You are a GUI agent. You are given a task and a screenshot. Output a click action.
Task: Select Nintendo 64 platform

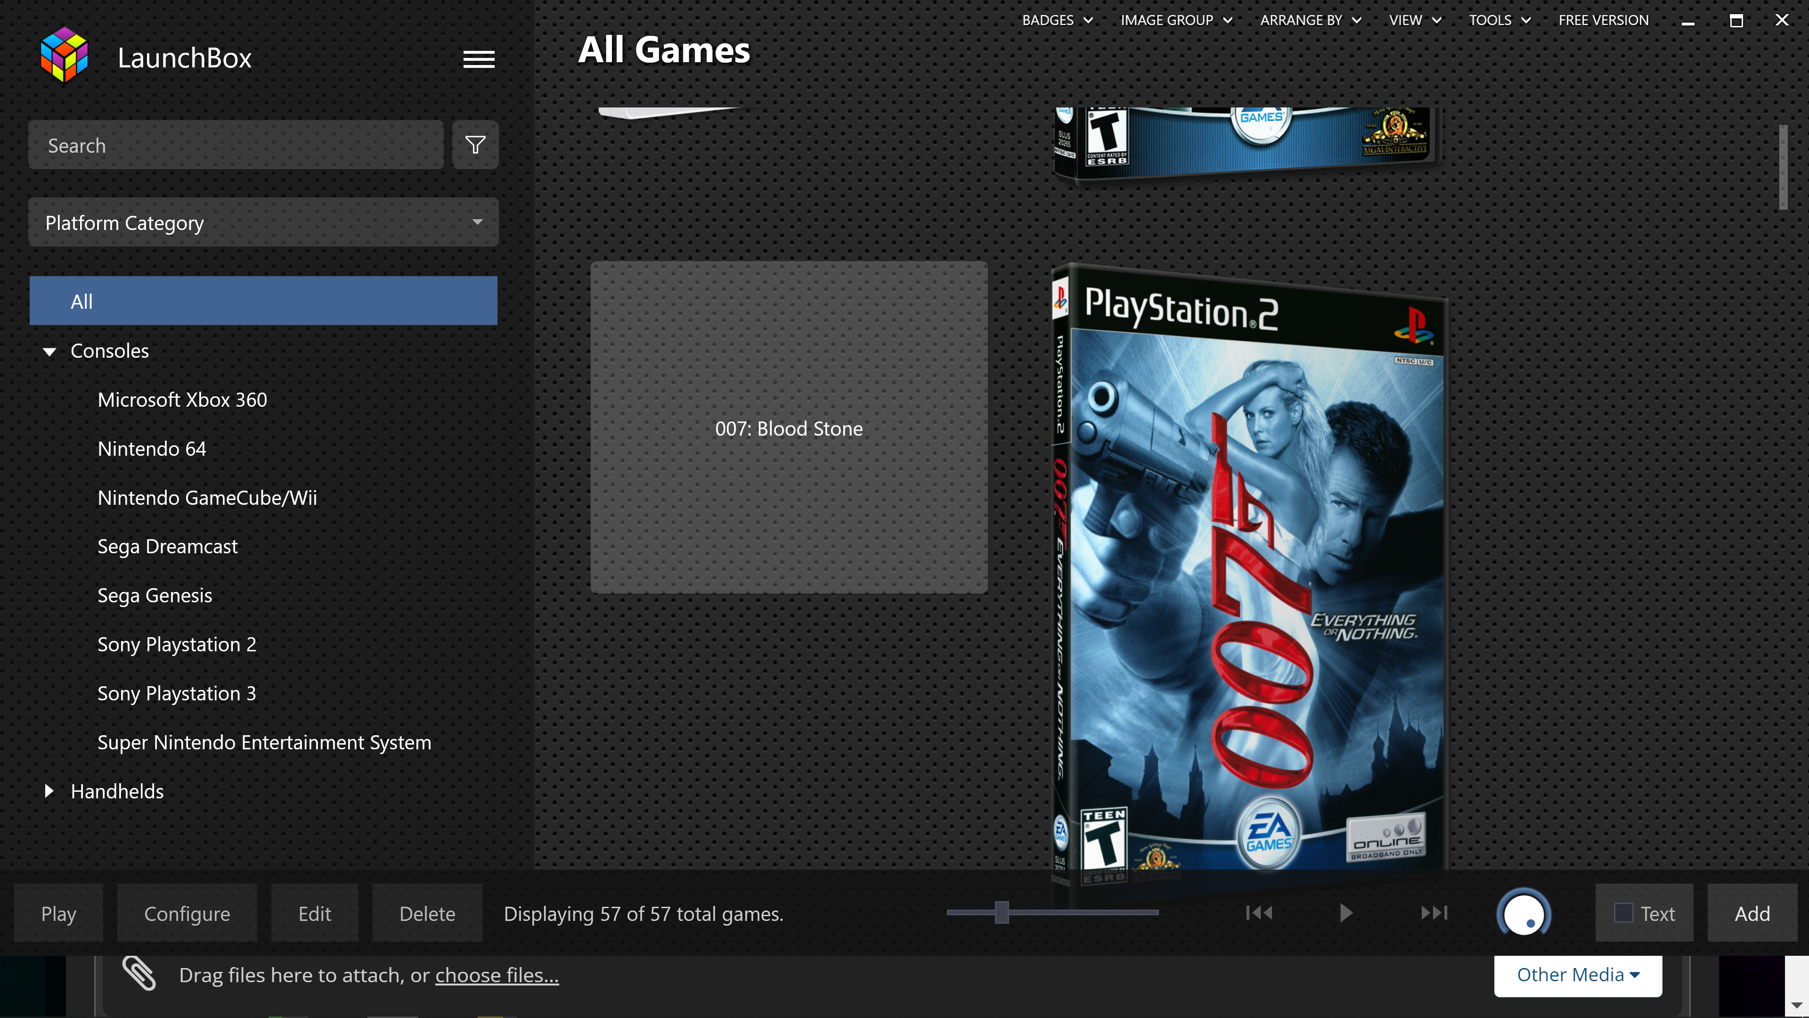click(152, 448)
